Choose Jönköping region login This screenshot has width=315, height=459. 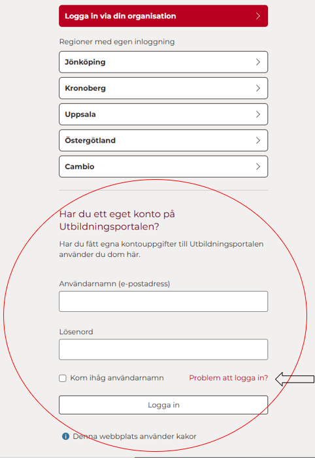click(x=163, y=62)
